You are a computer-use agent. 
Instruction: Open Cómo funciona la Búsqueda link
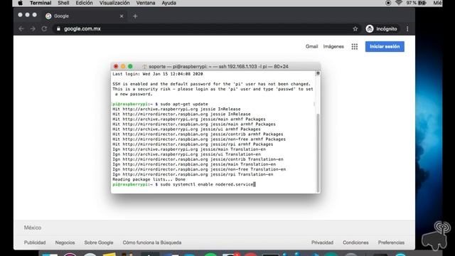(152, 242)
